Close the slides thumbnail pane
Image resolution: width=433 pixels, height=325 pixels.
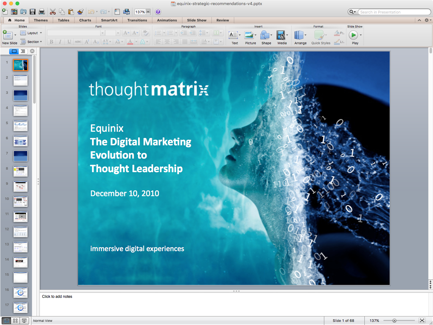coord(32,51)
